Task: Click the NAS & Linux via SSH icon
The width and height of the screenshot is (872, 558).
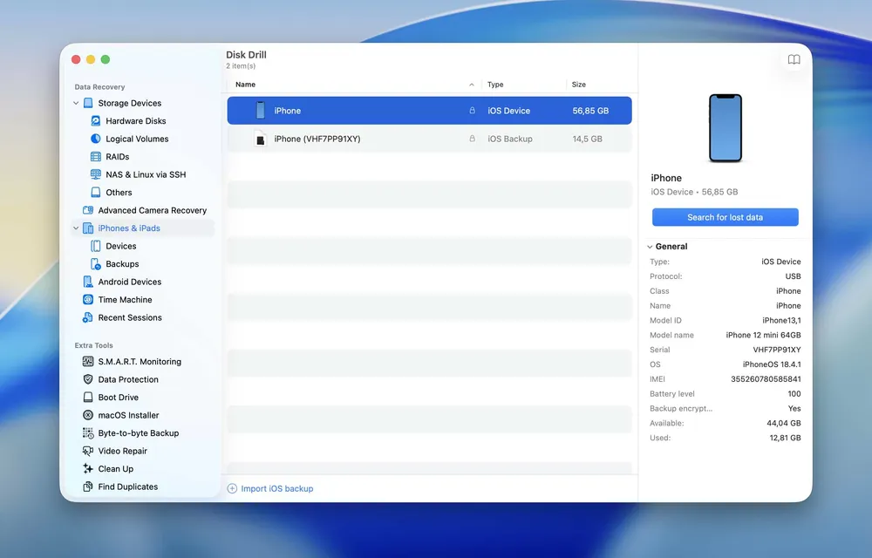Action: tap(96, 174)
